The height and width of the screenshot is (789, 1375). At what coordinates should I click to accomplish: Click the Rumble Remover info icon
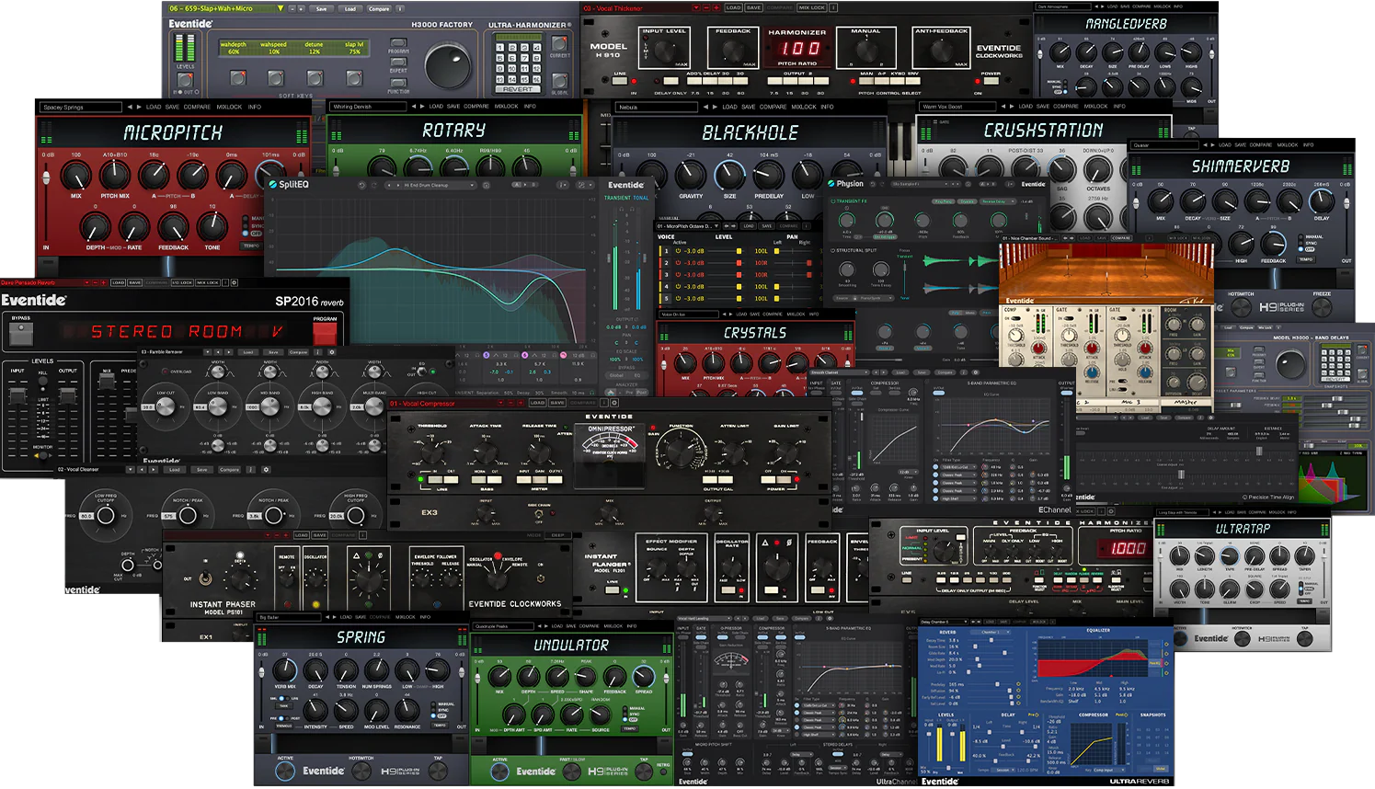[x=319, y=352]
